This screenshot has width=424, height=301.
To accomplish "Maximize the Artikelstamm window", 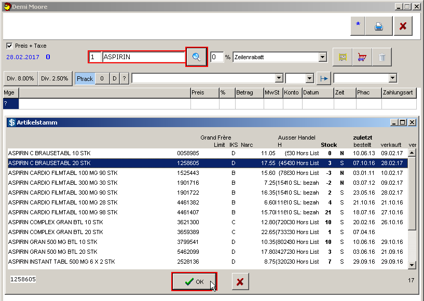I will [x=403, y=122].
